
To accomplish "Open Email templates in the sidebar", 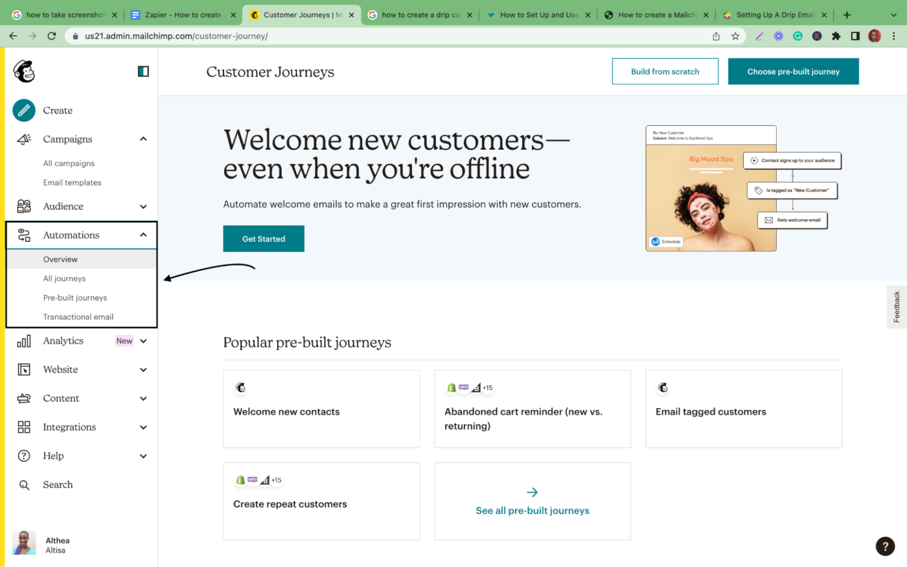I will click(72, 183).
